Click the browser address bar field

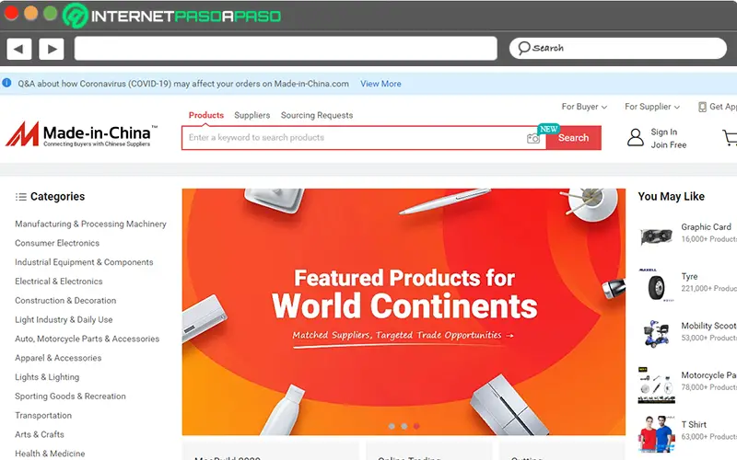[286, 49]
